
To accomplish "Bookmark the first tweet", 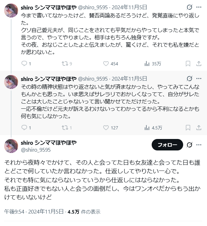I will [188, 63].
